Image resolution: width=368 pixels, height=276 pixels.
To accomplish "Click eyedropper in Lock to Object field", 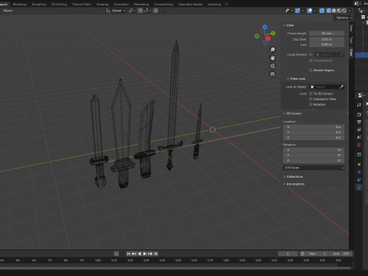I will (x=341, y=87).
